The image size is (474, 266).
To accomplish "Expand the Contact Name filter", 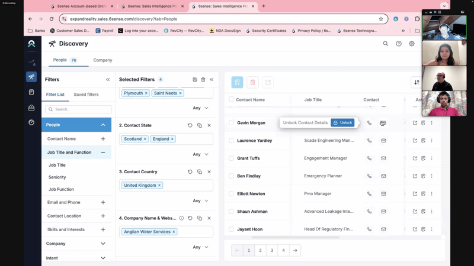I will 103,139.
